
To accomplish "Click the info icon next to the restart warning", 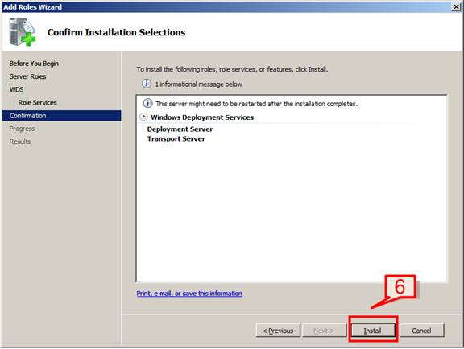I will (147, 104).
